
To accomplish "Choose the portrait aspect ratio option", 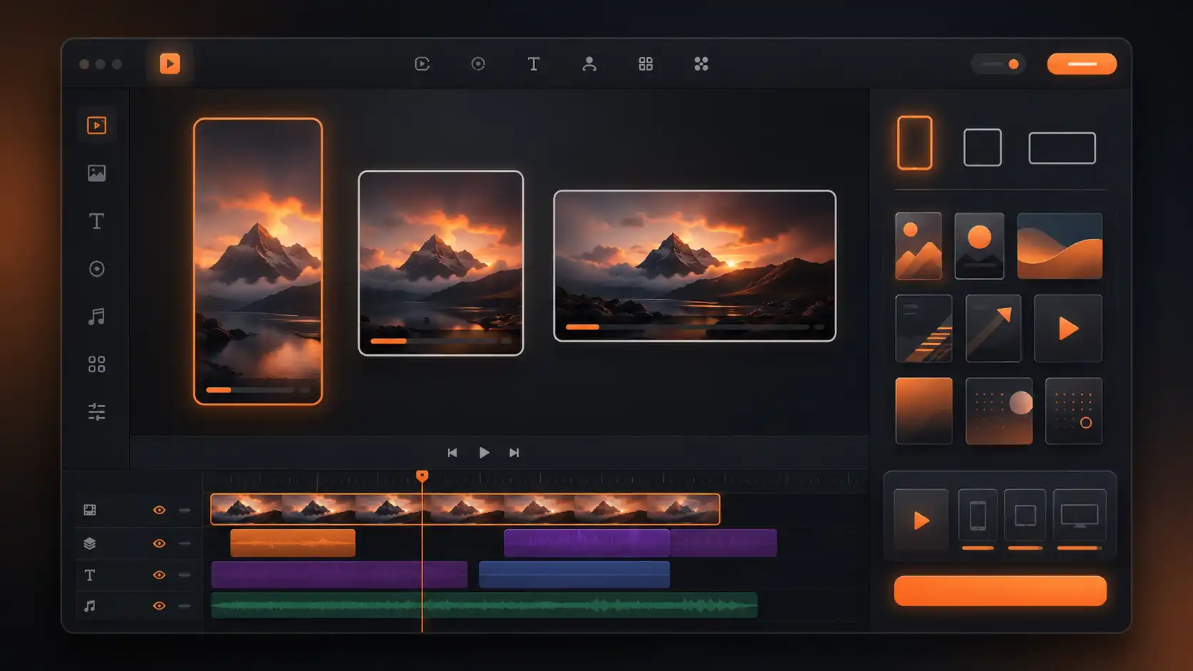I will pyautogui.click(x=915, y=143).
